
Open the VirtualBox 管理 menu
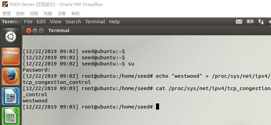click(x=7, y=14)
